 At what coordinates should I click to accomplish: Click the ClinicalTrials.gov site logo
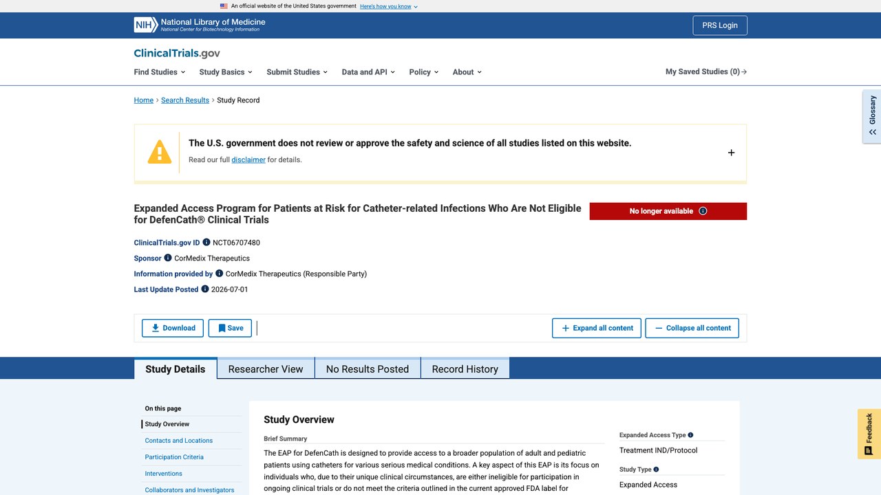tap(177, 54)
